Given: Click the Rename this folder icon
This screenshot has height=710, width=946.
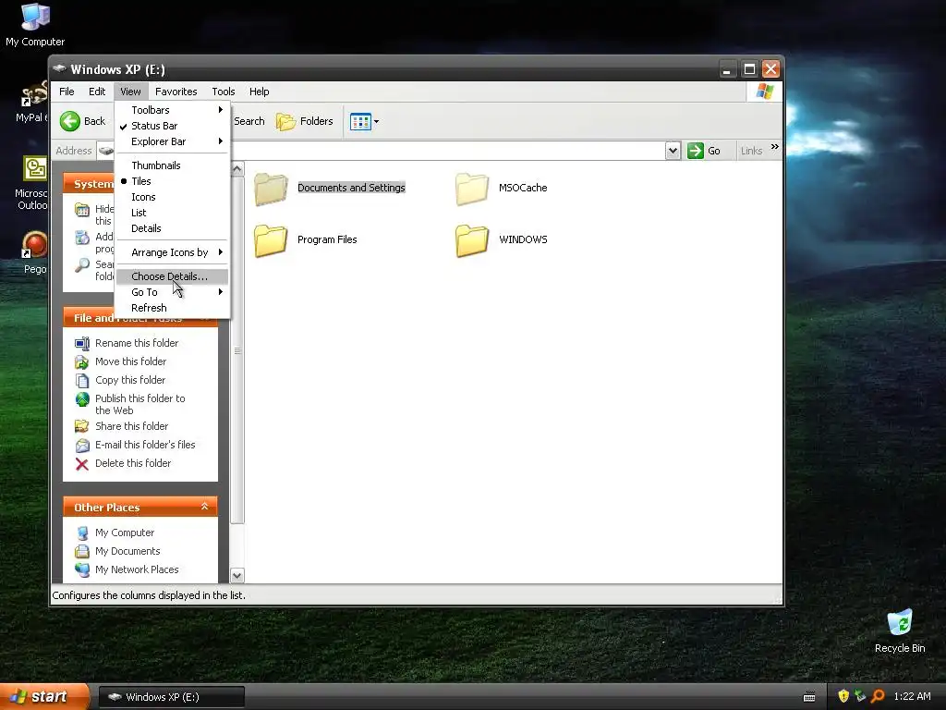Looking at the screenshot, I should tap(82, 344).
